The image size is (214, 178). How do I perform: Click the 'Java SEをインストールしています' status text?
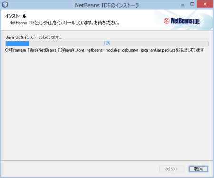[x=33, y=37]
